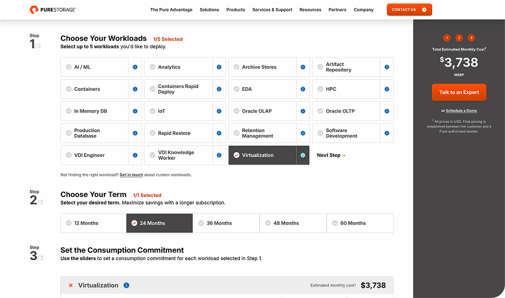Remove Virtualization using the red X icon

pos(71,285)
